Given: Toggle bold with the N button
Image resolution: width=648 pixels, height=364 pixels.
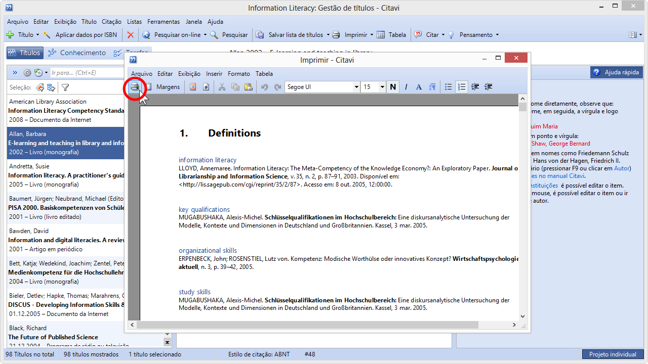Looking at the screenshot, I should [x=393, y=87].
